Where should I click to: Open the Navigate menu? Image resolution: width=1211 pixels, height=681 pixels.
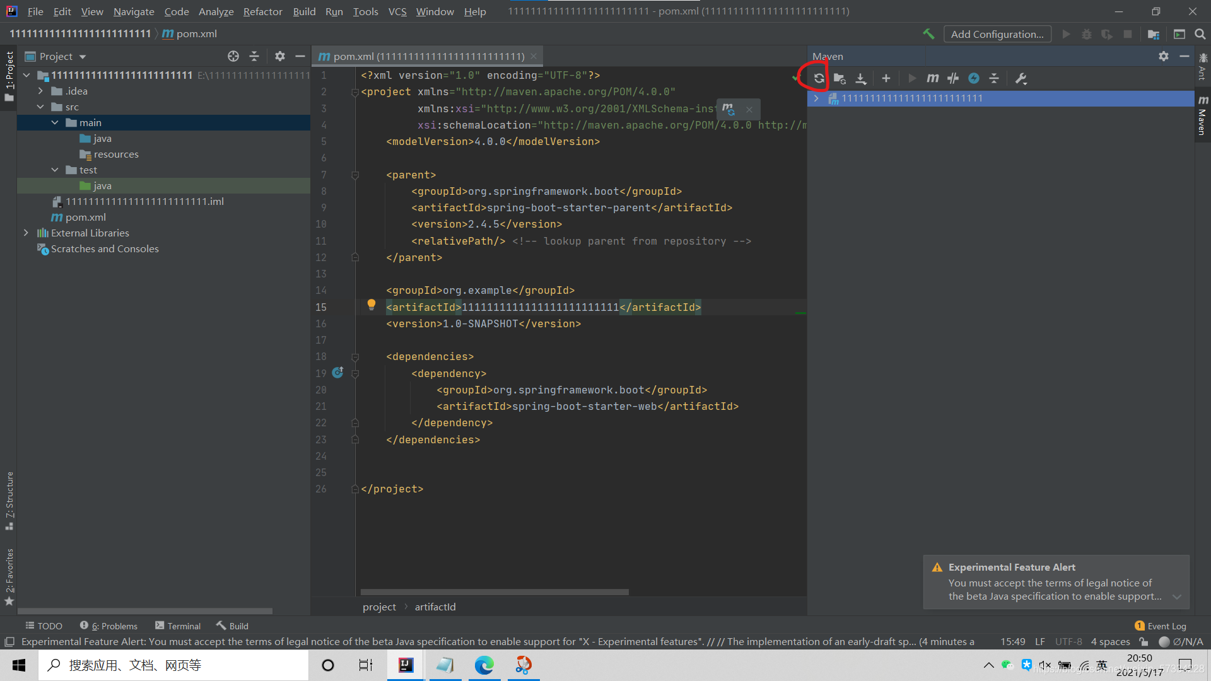[x=134, y=11]
